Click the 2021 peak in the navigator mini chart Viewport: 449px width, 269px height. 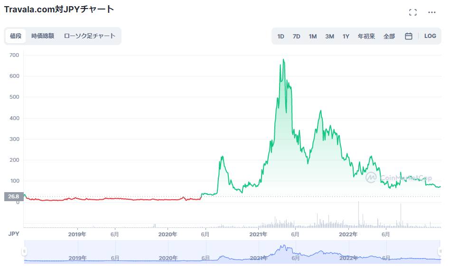tap(283, 246)
